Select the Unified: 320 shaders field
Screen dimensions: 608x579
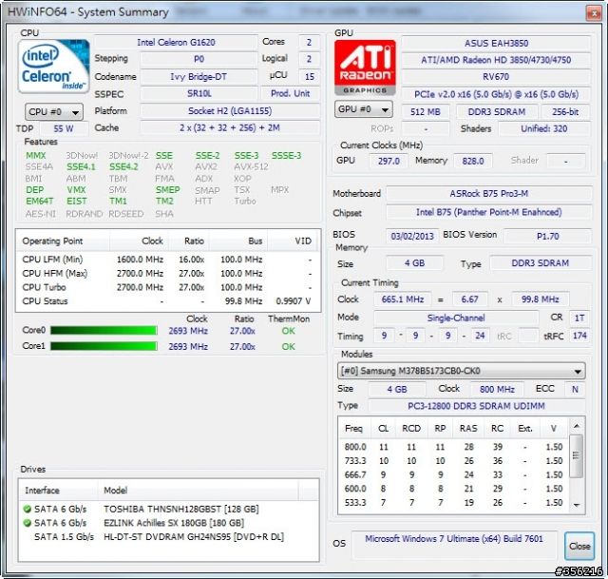tap(544, 128)
